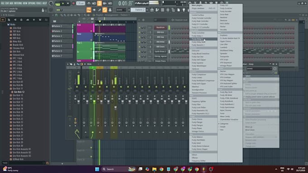Viewport: 308px width, 173px height.
Task: Open the OPTIONS menu
Action: (32, 3)
